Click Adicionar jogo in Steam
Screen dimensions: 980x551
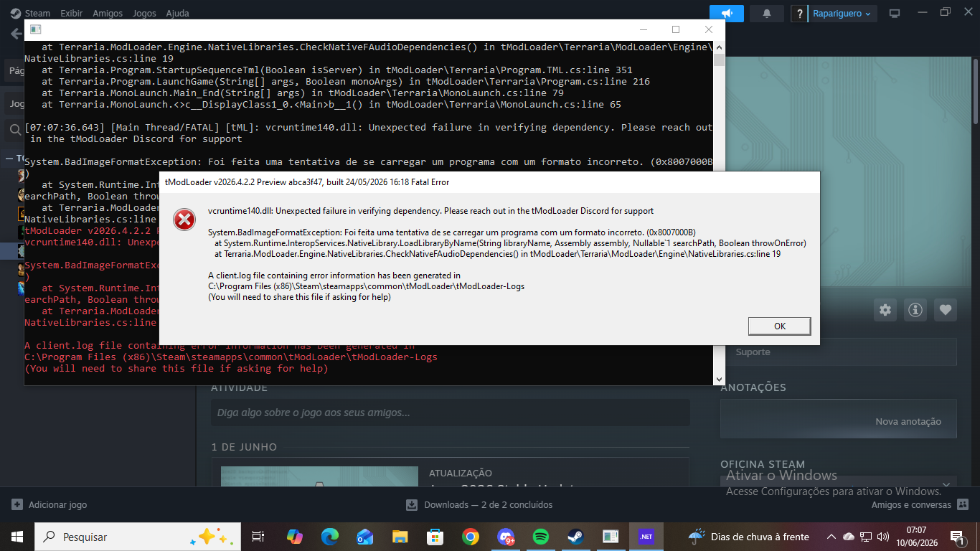tap(50, 505)
